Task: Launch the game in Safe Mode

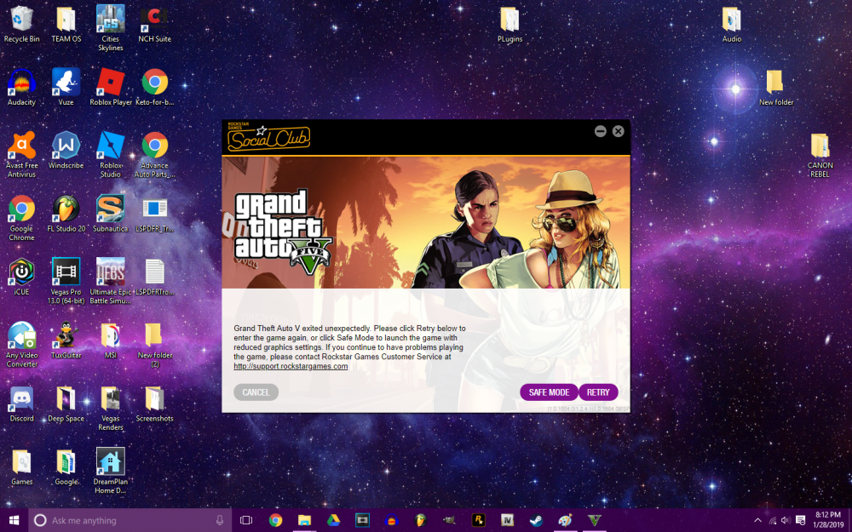Action: click(x=549, y=392)
